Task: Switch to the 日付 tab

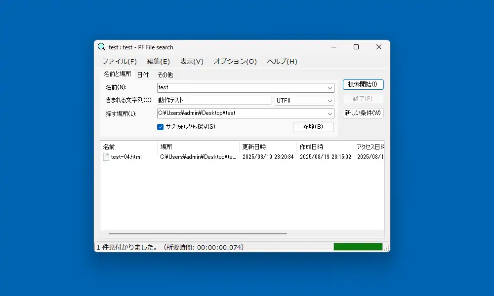Action: tap(143, 74)
